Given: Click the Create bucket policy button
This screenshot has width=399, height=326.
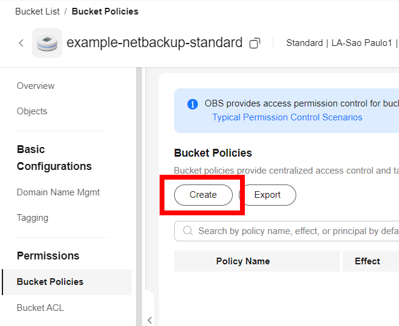Looking at the screenshot, I should pos(203,195).
